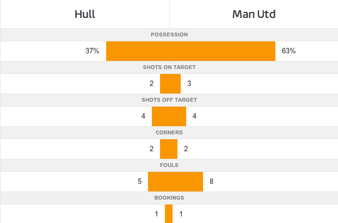
Task: Click the orange fouls bar
Action: (175, 181)
